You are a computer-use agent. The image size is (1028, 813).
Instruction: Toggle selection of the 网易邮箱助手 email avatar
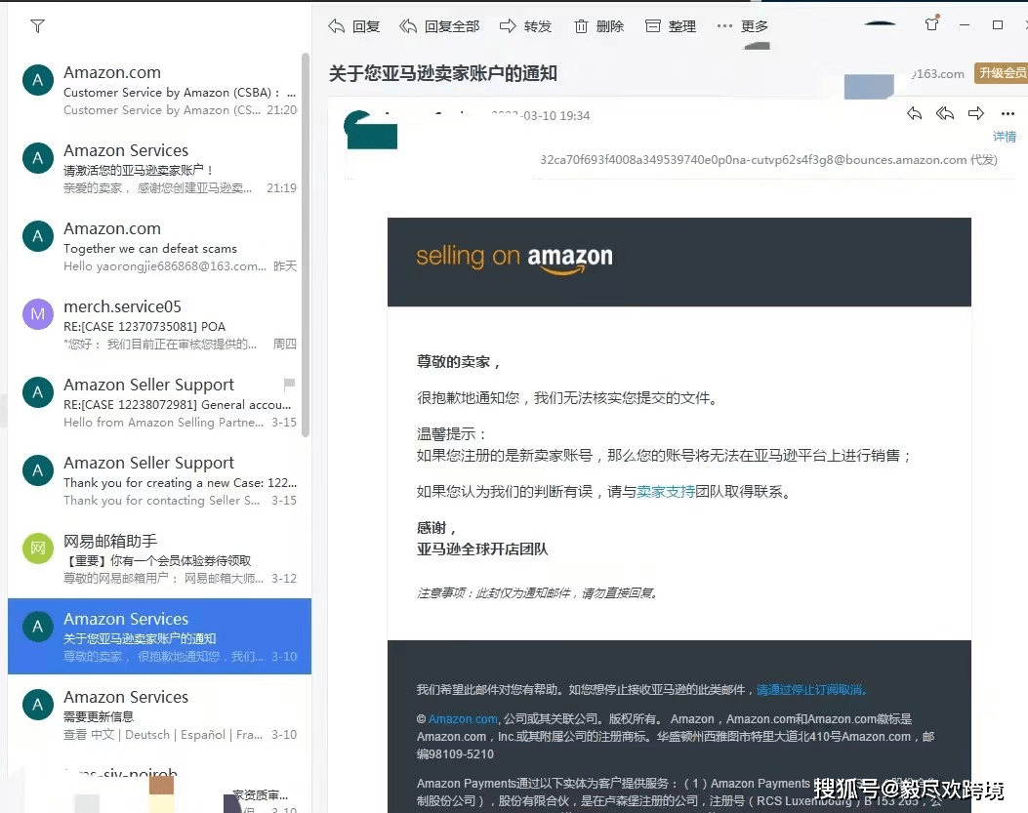[37, 548]
